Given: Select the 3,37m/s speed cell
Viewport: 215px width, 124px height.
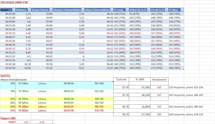Looking at the screenshot, I should click(x=42, y=83).
